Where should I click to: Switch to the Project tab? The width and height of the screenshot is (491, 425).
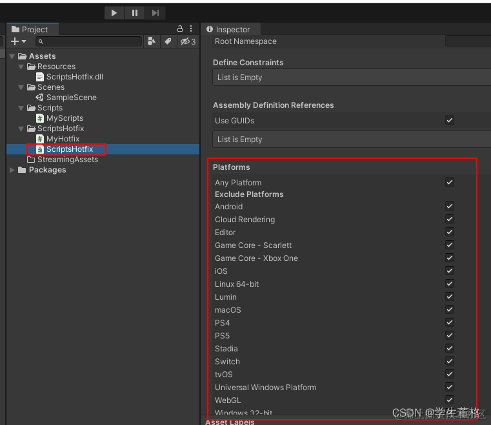32,30
